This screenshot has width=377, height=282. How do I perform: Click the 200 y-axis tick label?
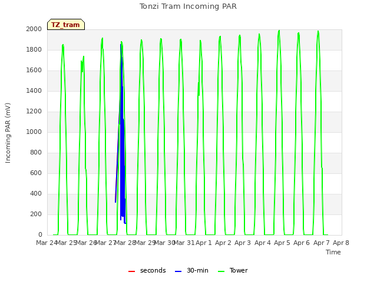tap(36, 214)
